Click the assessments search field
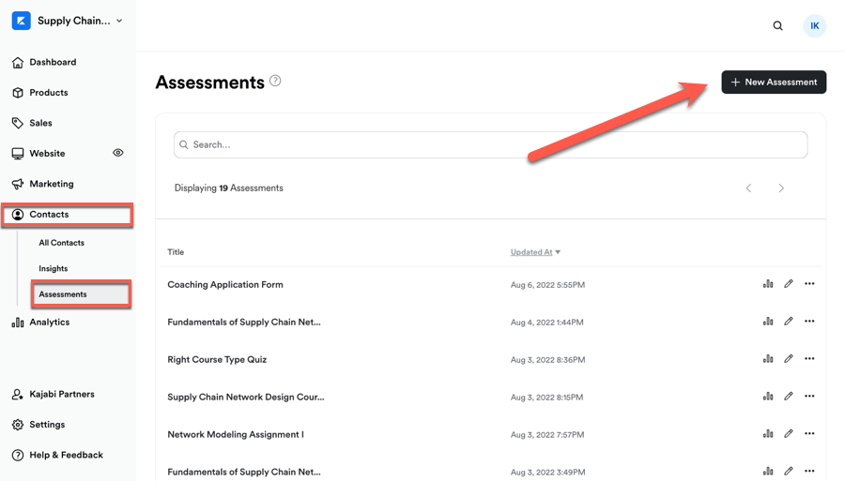Viewport: 845px width, 481px height. (490, 144)
